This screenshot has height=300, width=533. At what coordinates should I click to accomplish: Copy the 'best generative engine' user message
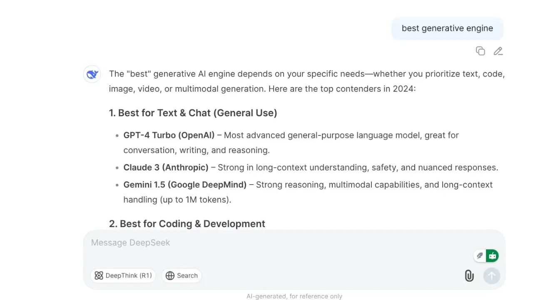[480, 51]
